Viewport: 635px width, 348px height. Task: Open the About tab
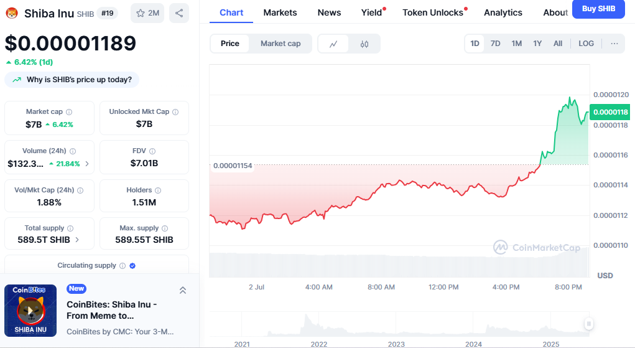(x=555, y=12)
